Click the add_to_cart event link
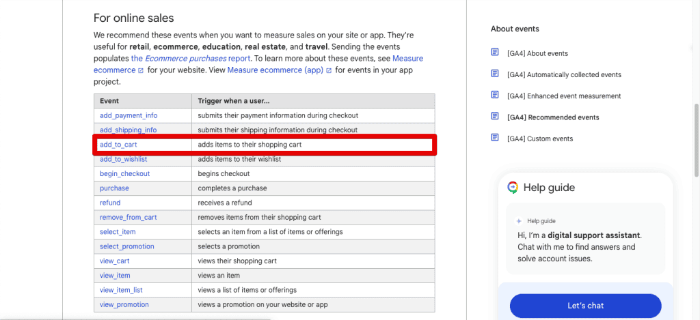This screenshot has width=700, height=320. pyautogui.click(x=118, y=145)
